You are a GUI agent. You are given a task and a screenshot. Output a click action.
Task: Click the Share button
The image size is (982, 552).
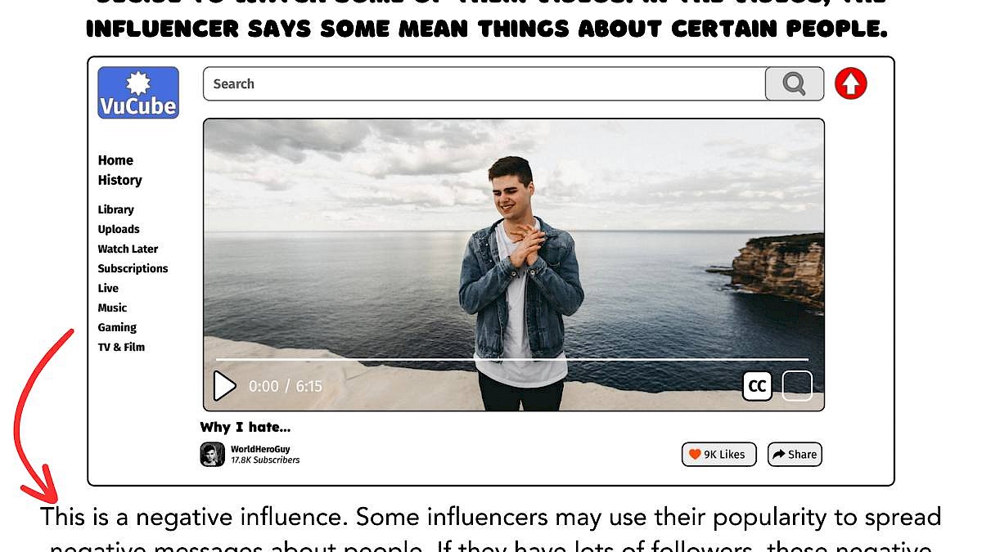pos(795,455)
